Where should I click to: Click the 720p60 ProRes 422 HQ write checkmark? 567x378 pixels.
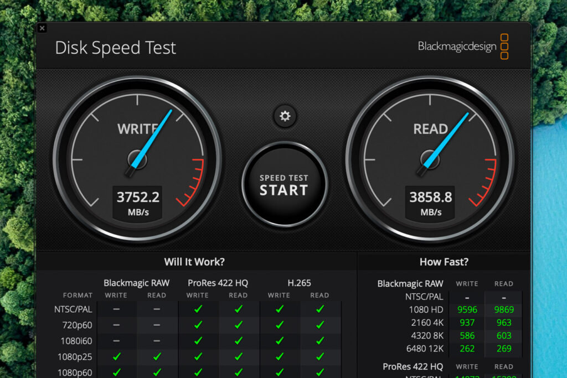pyautogui.click(x=198, y=325)
